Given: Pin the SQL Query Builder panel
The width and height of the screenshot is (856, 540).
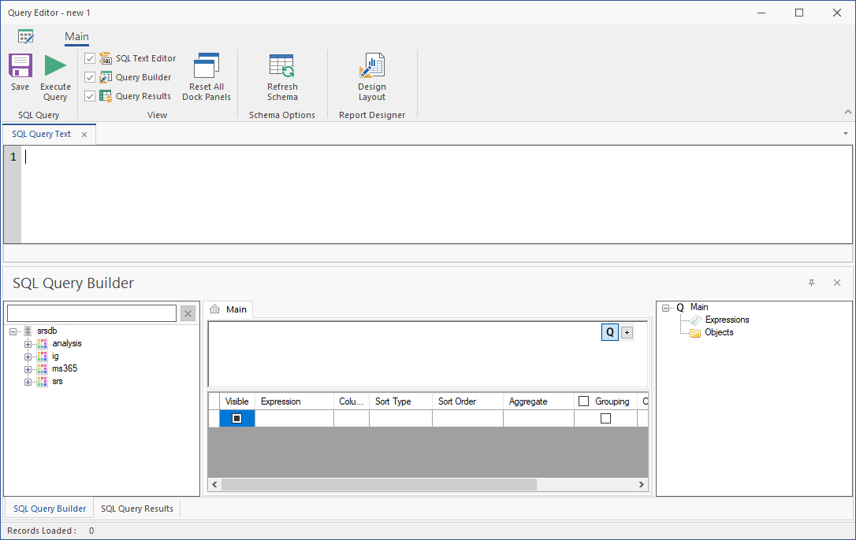Looking at the screenshot, I should (x=811, y=283).
